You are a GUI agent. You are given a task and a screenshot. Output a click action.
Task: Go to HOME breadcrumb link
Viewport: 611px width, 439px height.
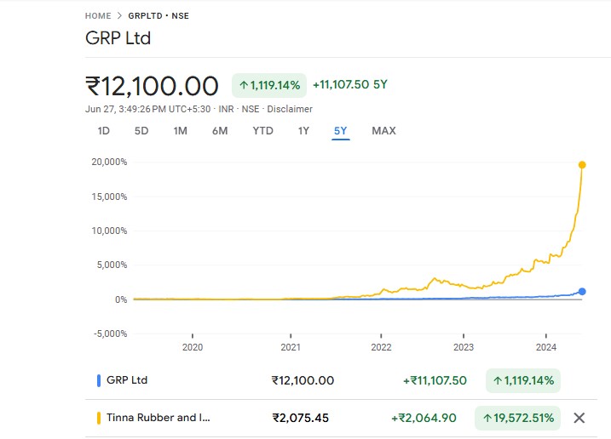(x=98, y=16)
